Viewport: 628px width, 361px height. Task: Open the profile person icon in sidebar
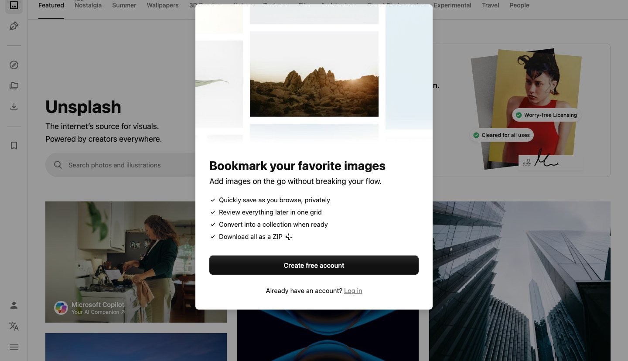click(14, 305)
